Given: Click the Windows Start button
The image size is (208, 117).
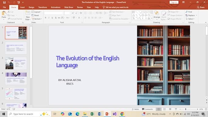Looking at the screenshot, I should (4, 114).
